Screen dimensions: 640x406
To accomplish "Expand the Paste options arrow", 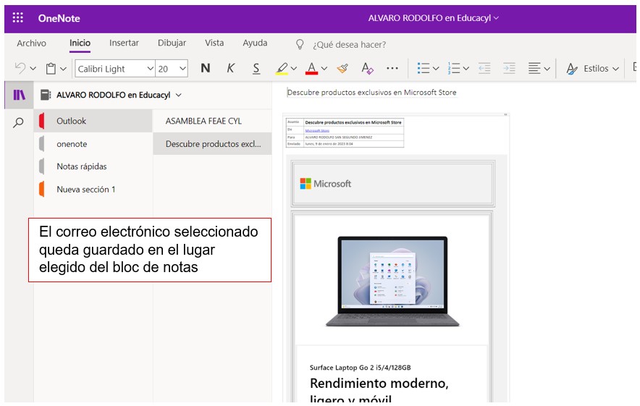I will (x=63, y=69).
